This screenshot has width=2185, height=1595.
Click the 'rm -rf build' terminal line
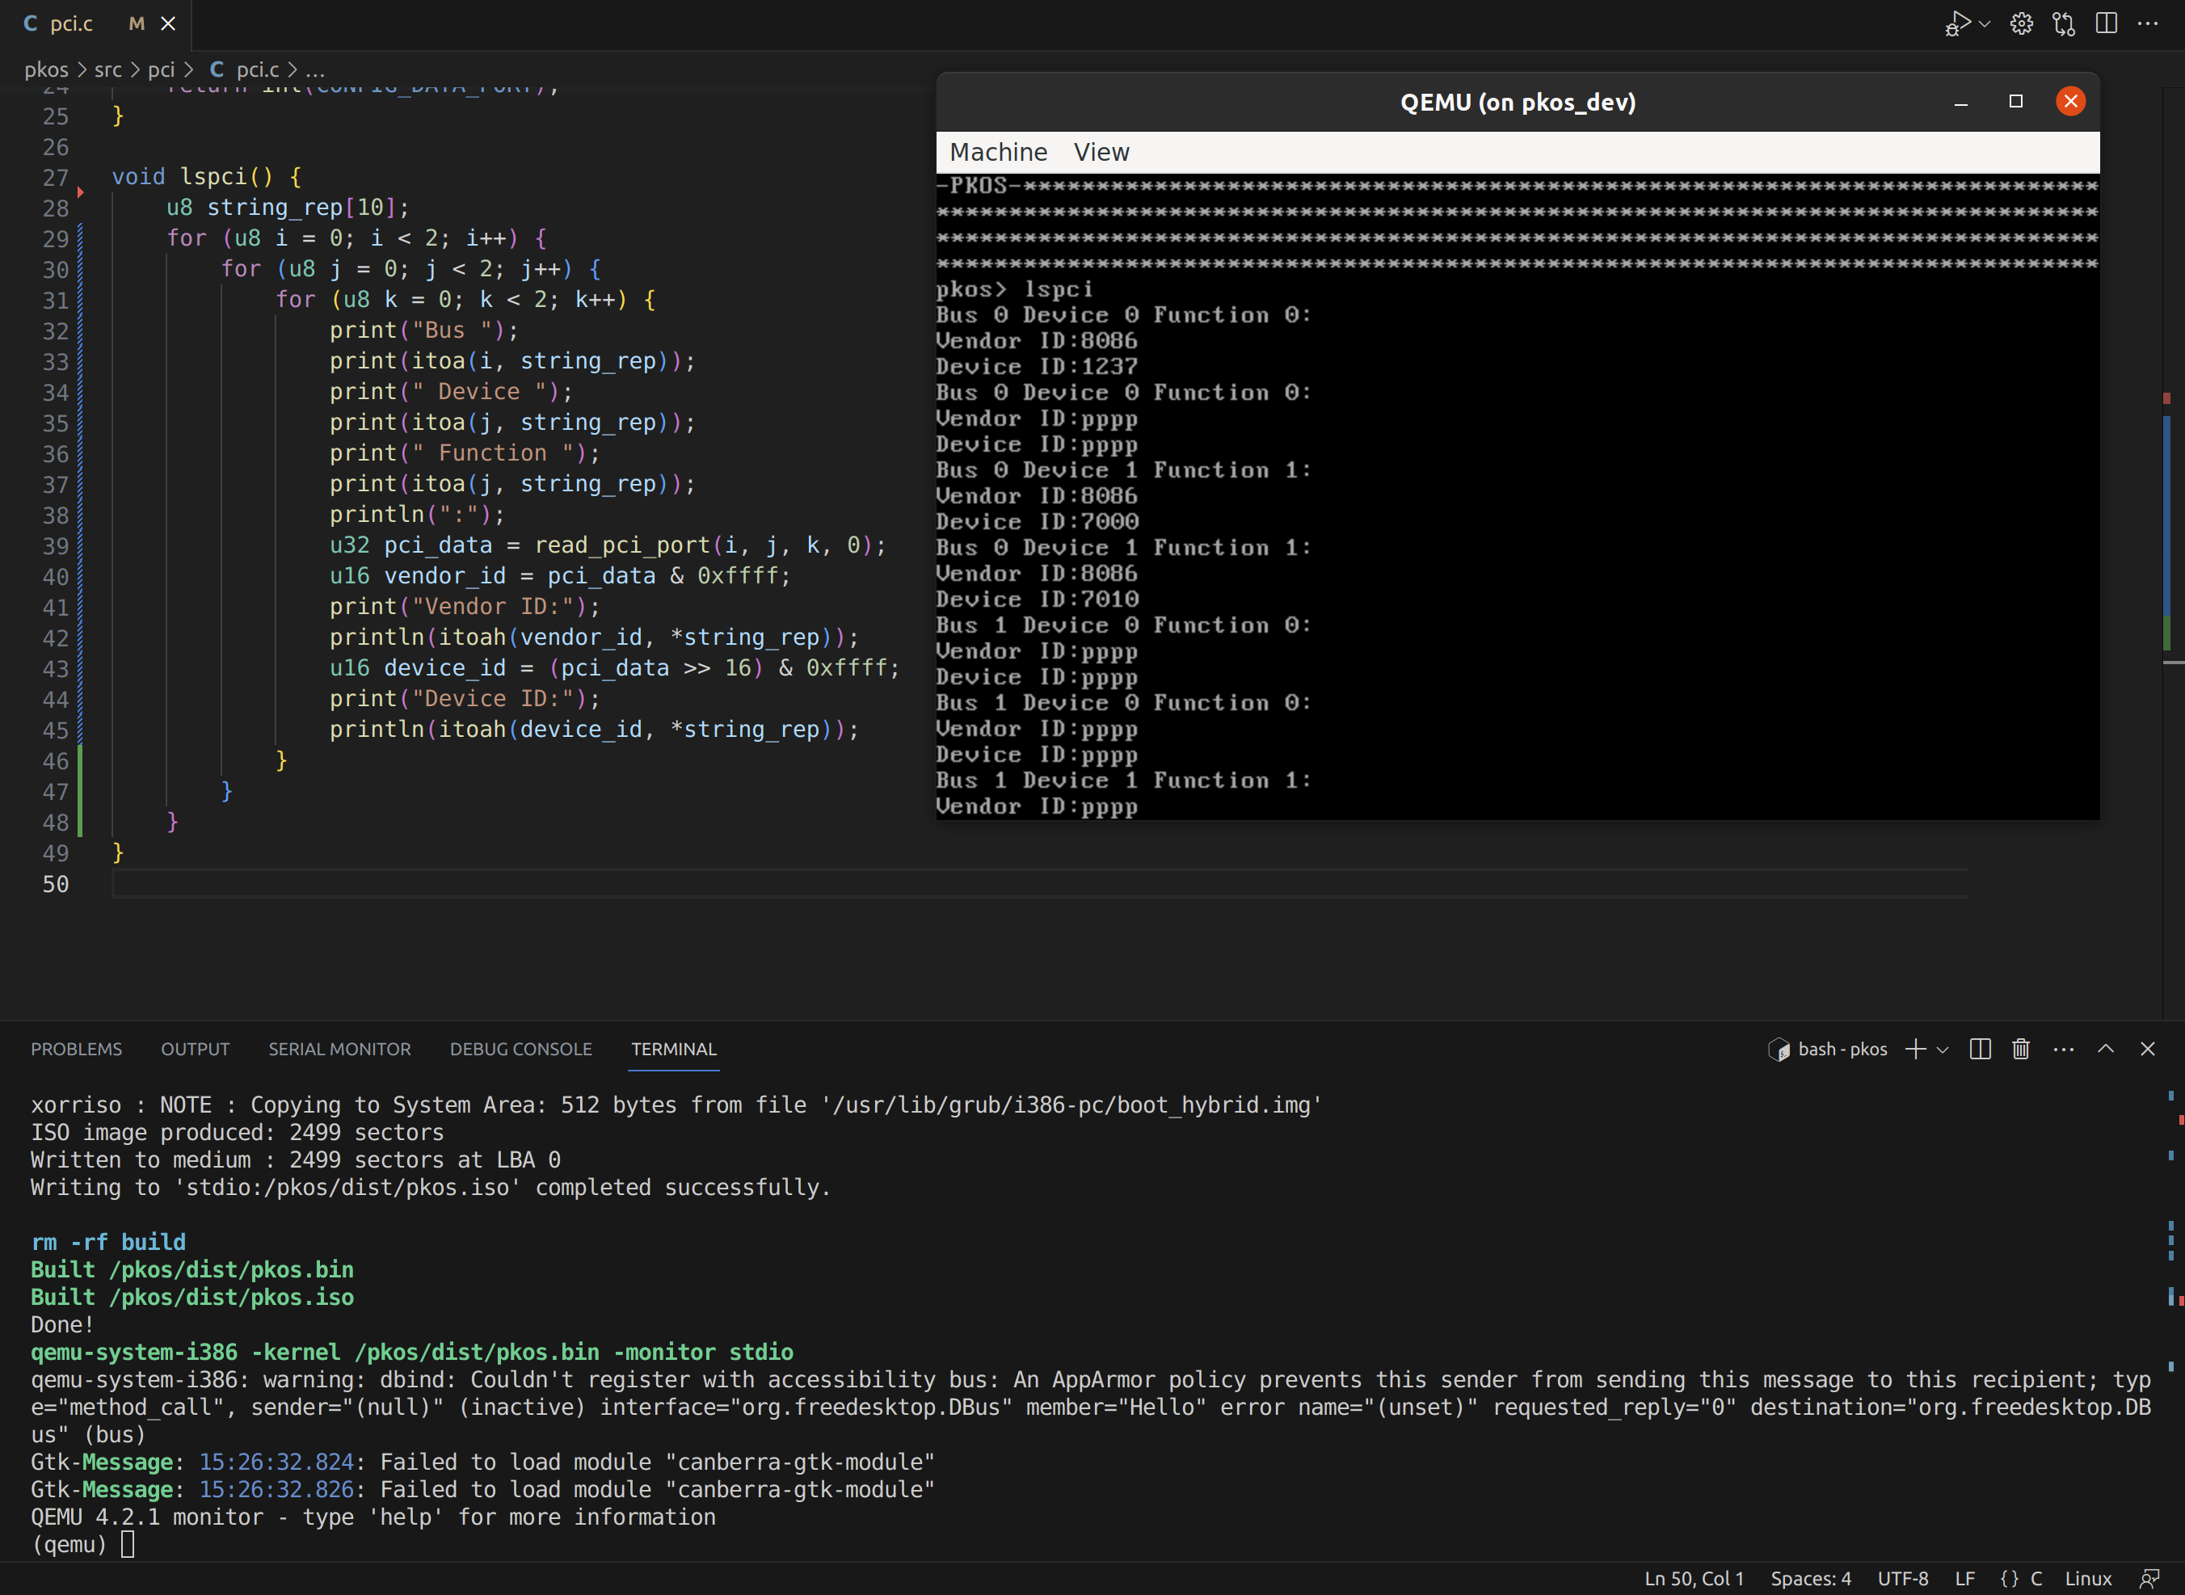pos(108,1243)
